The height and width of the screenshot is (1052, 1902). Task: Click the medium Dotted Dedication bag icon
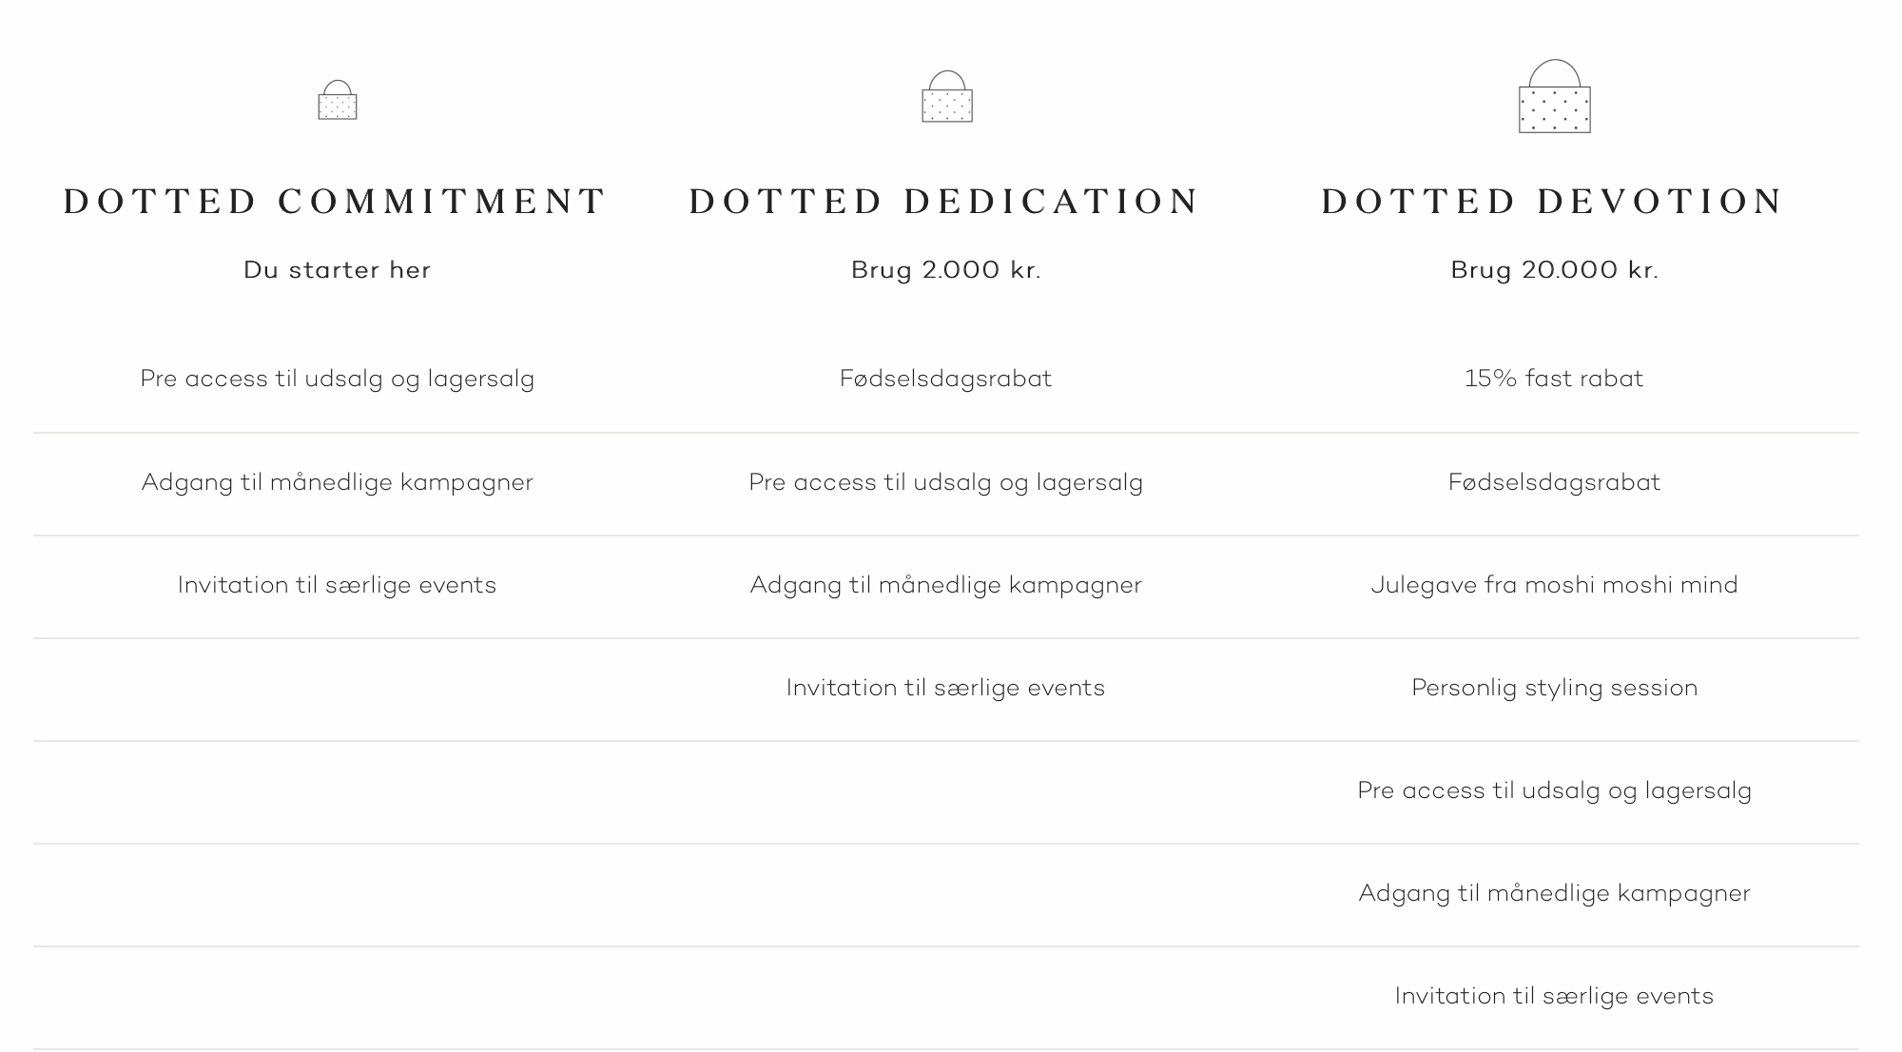[x=947, y=96]
